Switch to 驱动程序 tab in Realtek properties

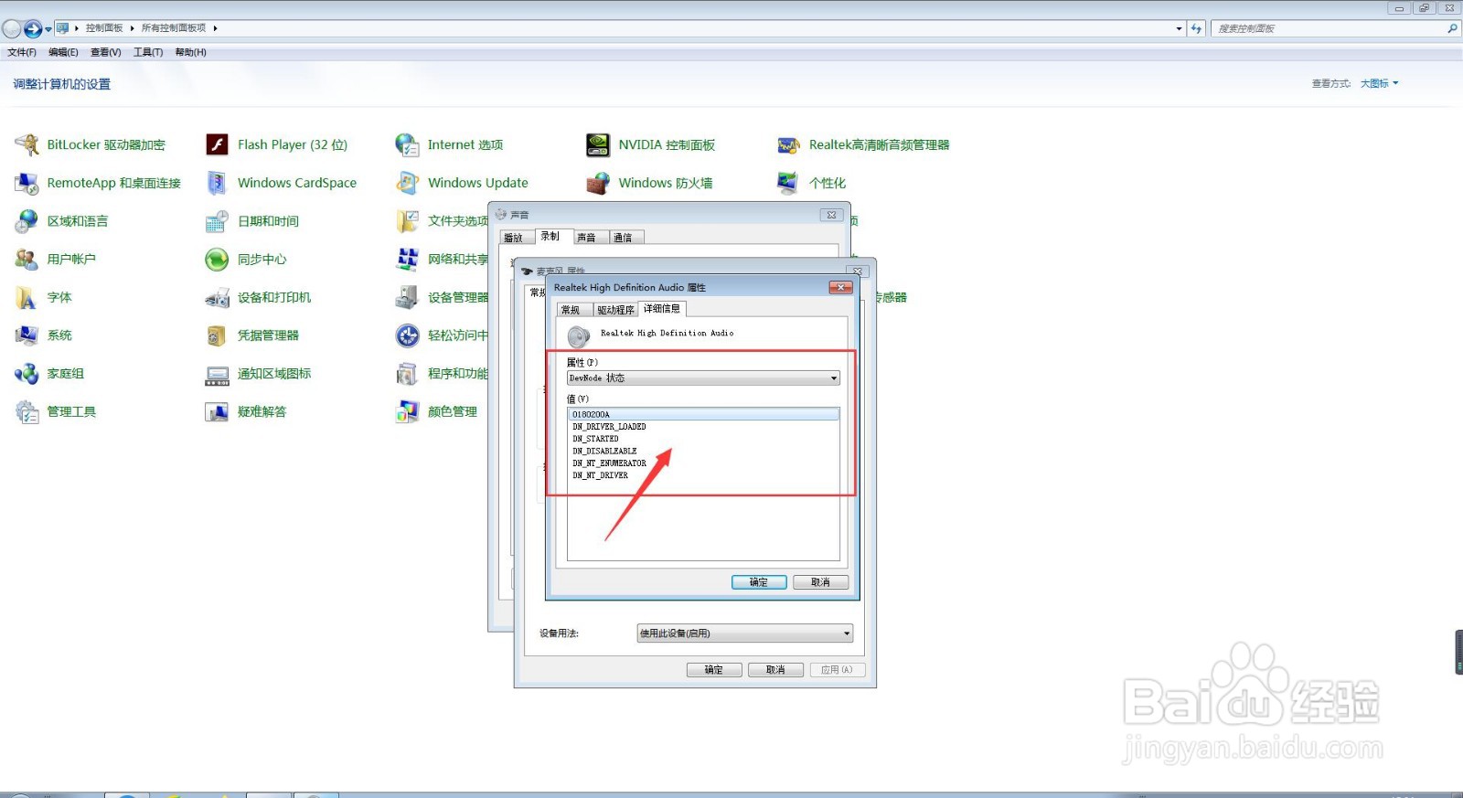pos(615,310)
